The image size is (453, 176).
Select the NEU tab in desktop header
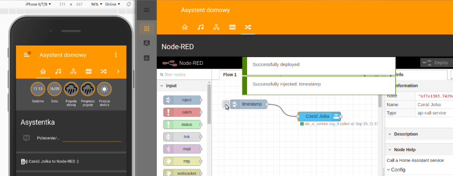coord(232,27)
